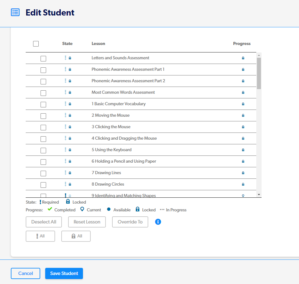Viewport: 299px width, 284px height.
Task: Click the Locked All button
Action: click(x=76, y=236)
